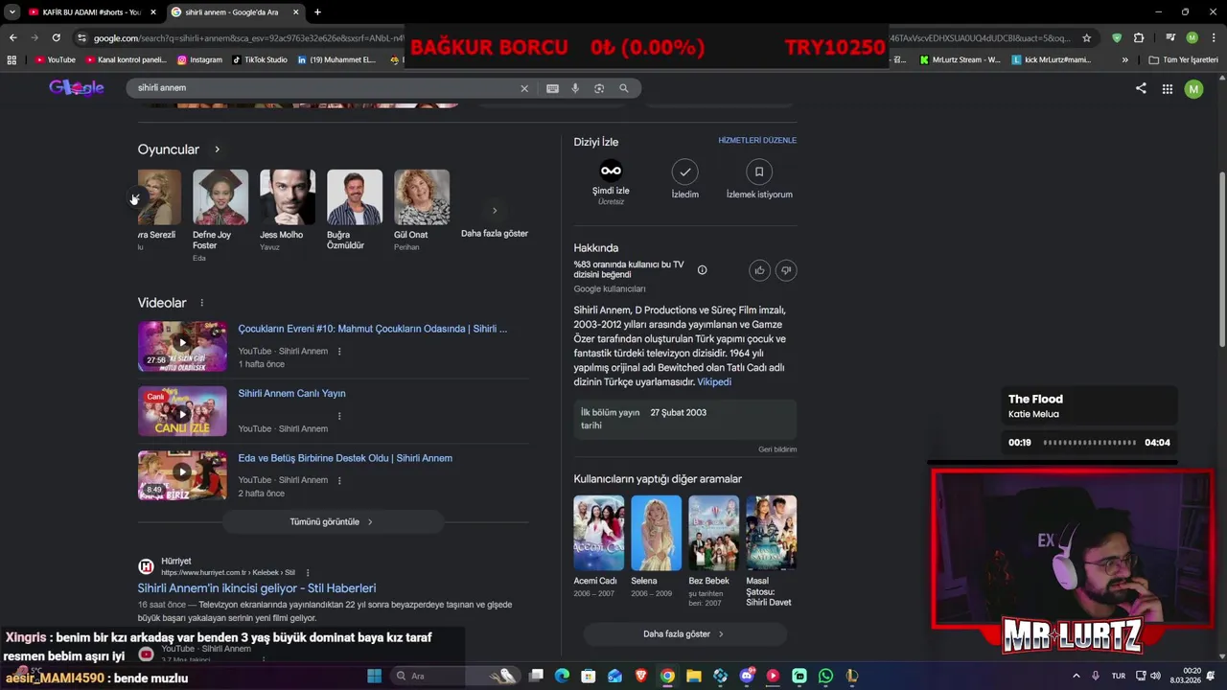
Task: Click the page vertical scrollbar
Action: [1222, 259]
